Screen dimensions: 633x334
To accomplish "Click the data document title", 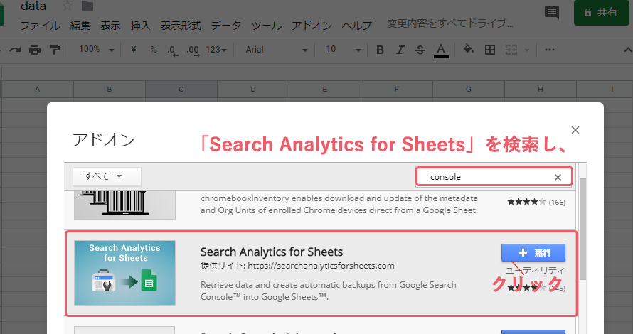I will click(x=33, y=6).
